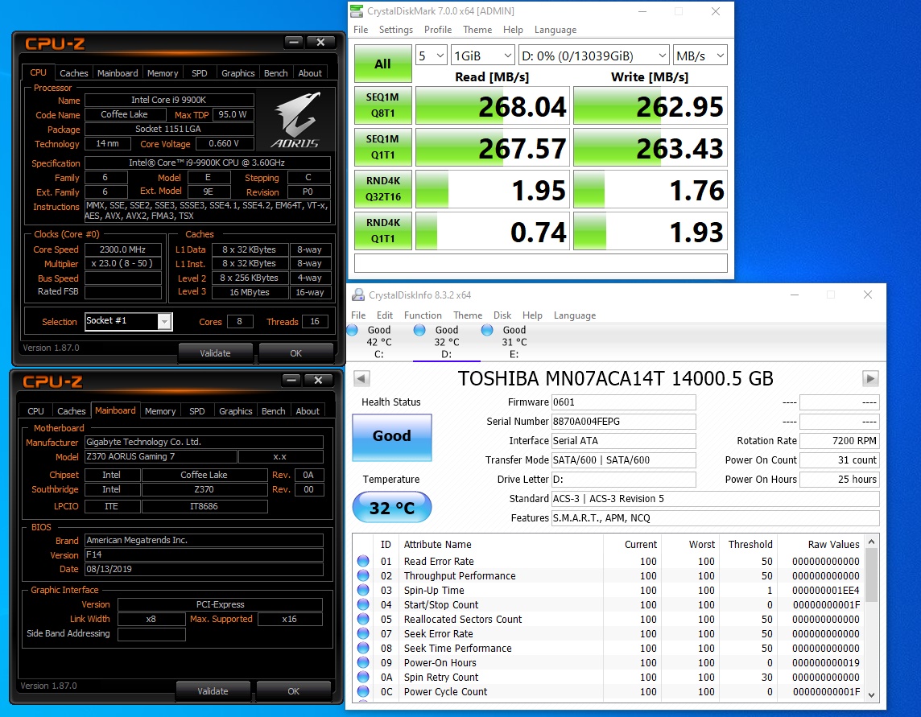Open the MB/s unit dropdown
The height and width of the screenshot is (717, 921).
pyautogui.click(x=700, y=56)
